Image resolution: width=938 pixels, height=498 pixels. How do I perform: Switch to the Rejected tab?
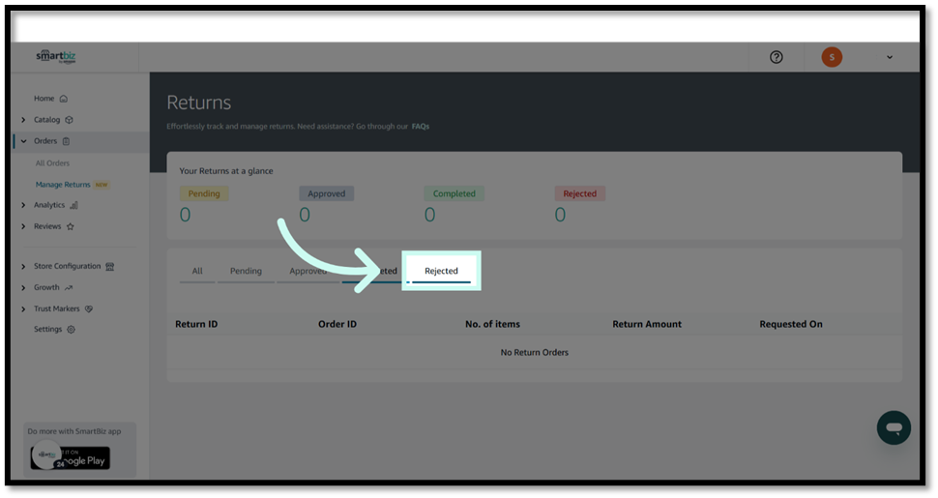441,271
